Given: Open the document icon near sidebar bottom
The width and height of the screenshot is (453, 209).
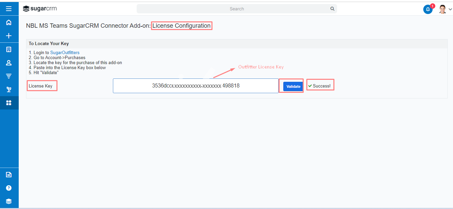Looking at the screenshot, I should click(x=9, y=175).
